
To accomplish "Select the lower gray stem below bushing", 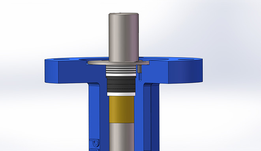I will click(x=122, y=137).
